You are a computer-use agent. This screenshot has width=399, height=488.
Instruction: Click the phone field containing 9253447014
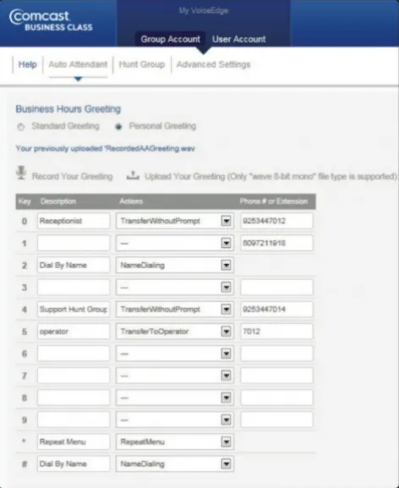276,310
